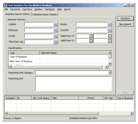Open the Search menu

pos(68,9)
